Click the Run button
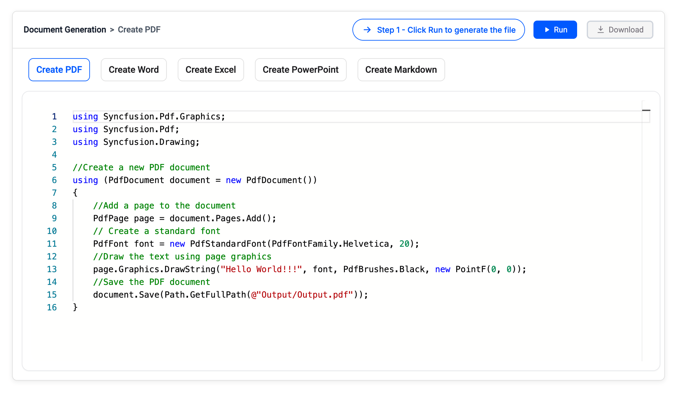 (555, 30)
